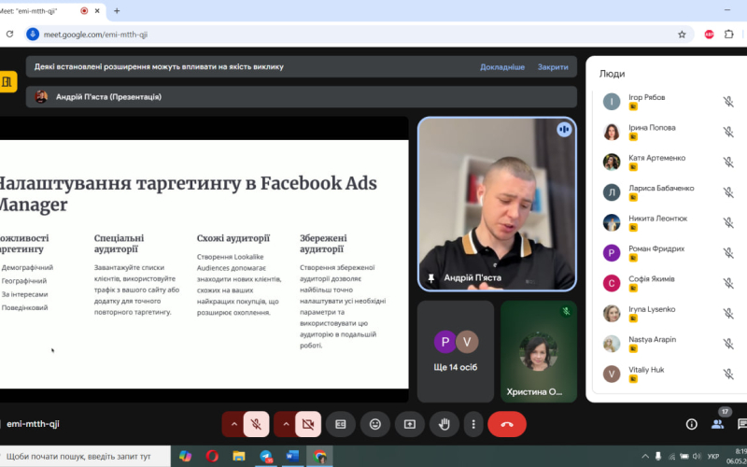Image resolution: width=747 pixels, height=467 pixels.
Task: Select participant Лариса Бабаченко in list
Action: coord(669,192)
